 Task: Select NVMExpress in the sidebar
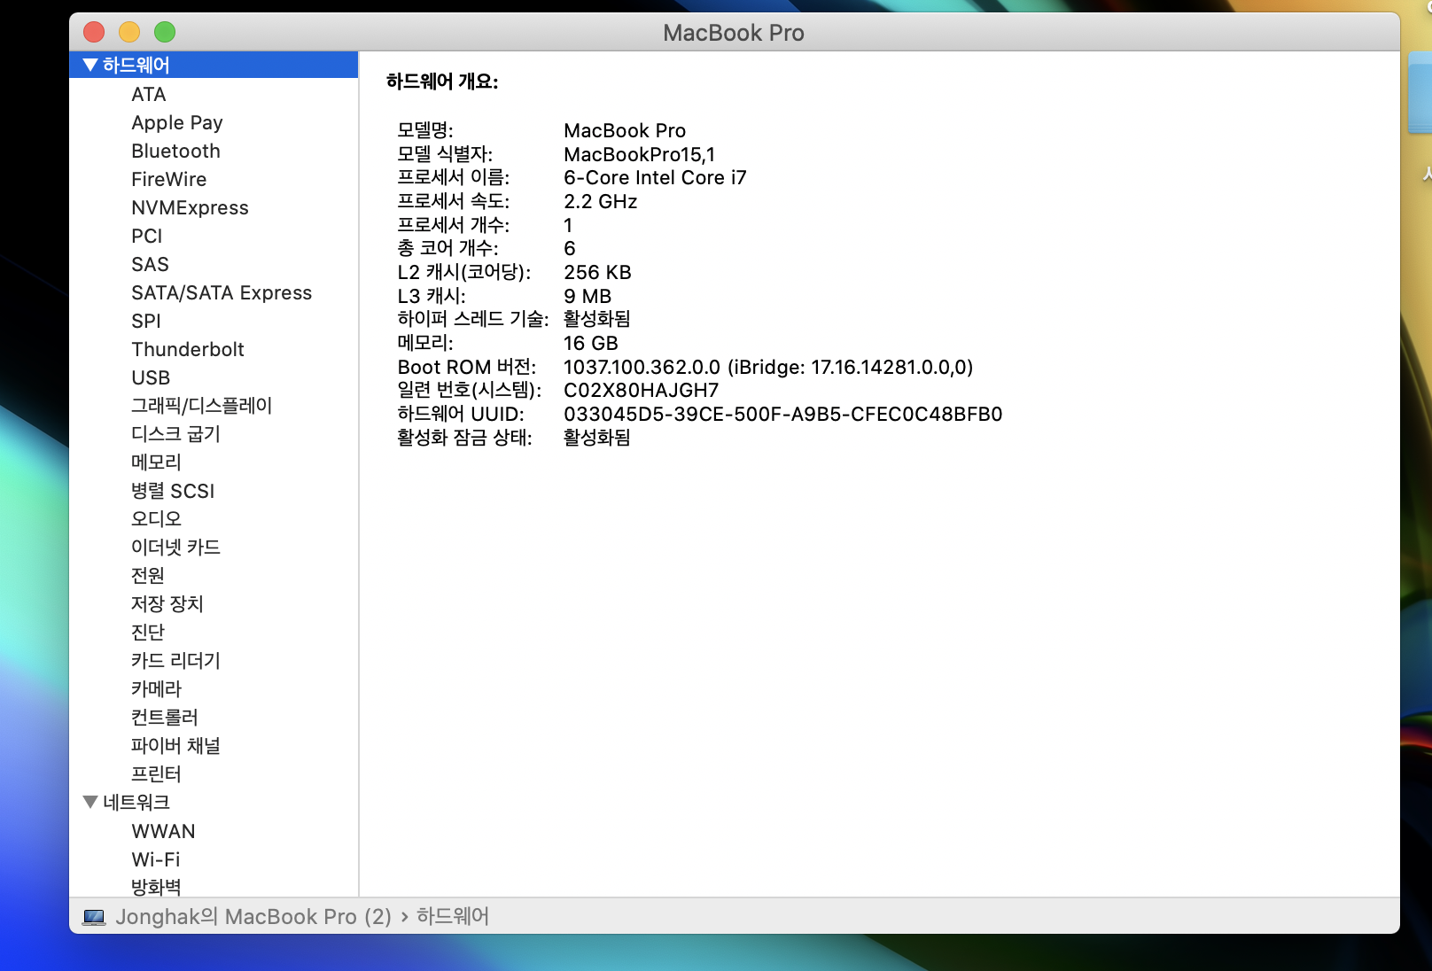(190, 207)
